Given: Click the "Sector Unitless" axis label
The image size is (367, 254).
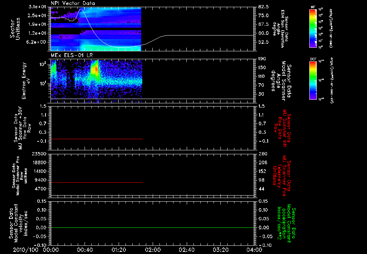Looking at the screenshot, I should click(15, 29).
